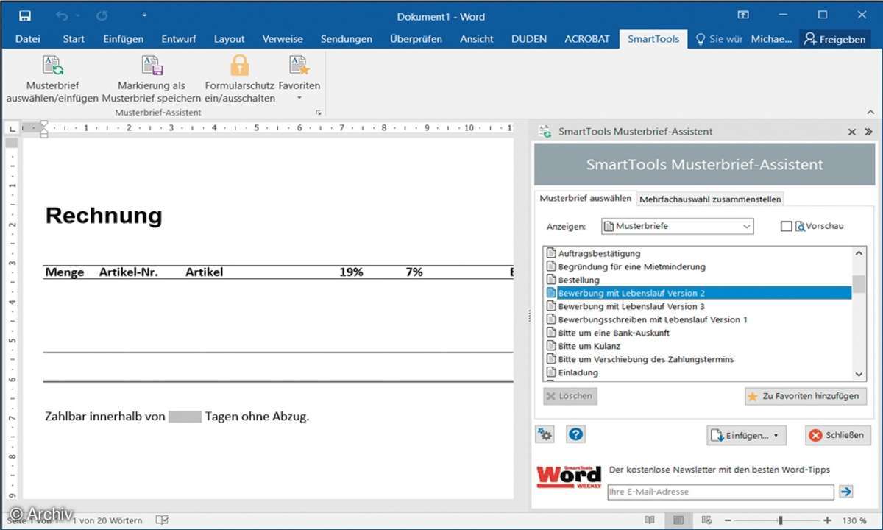This screenshot has height=530, width=883.
Task: Switch to the Entwurf tab
Action: (x=177, y=39)
